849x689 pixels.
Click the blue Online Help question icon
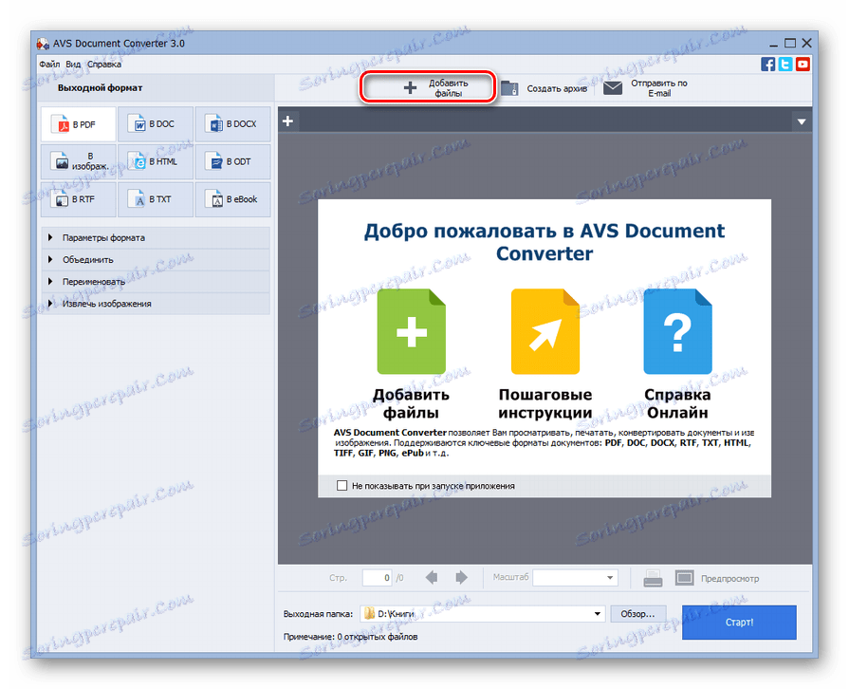click(x=677, y=331)
